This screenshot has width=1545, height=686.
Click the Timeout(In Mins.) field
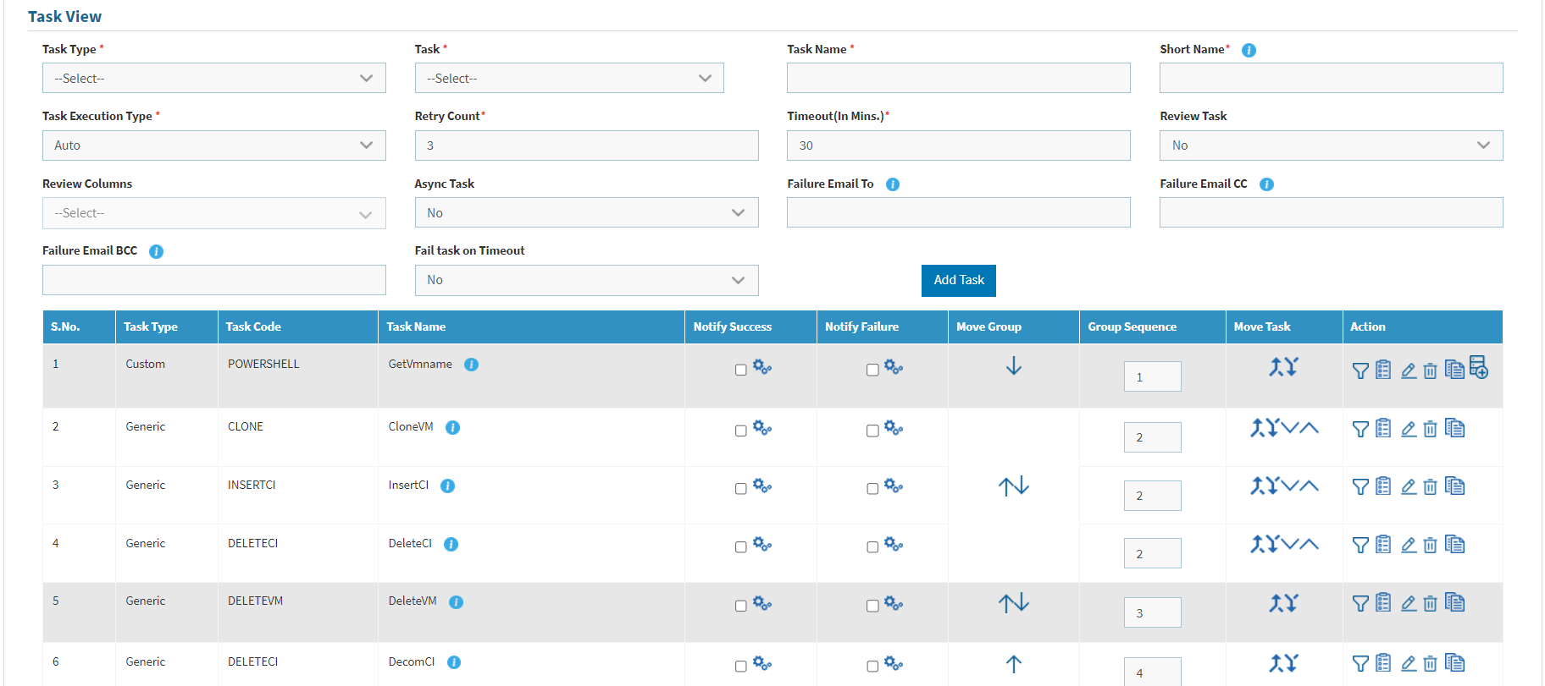click(x=959, y=145)
